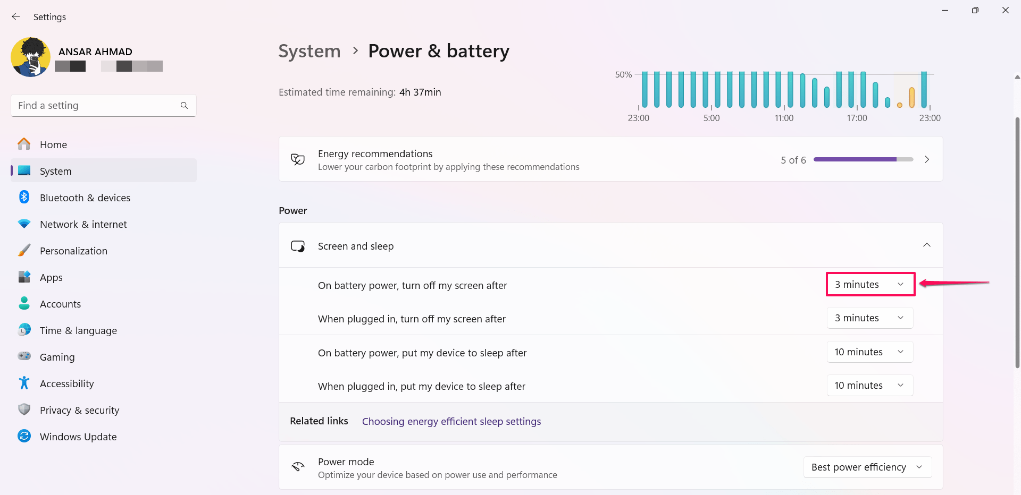Open Gaming settings
Viewport: 1021px width, 495px height.
pos(57,357)
